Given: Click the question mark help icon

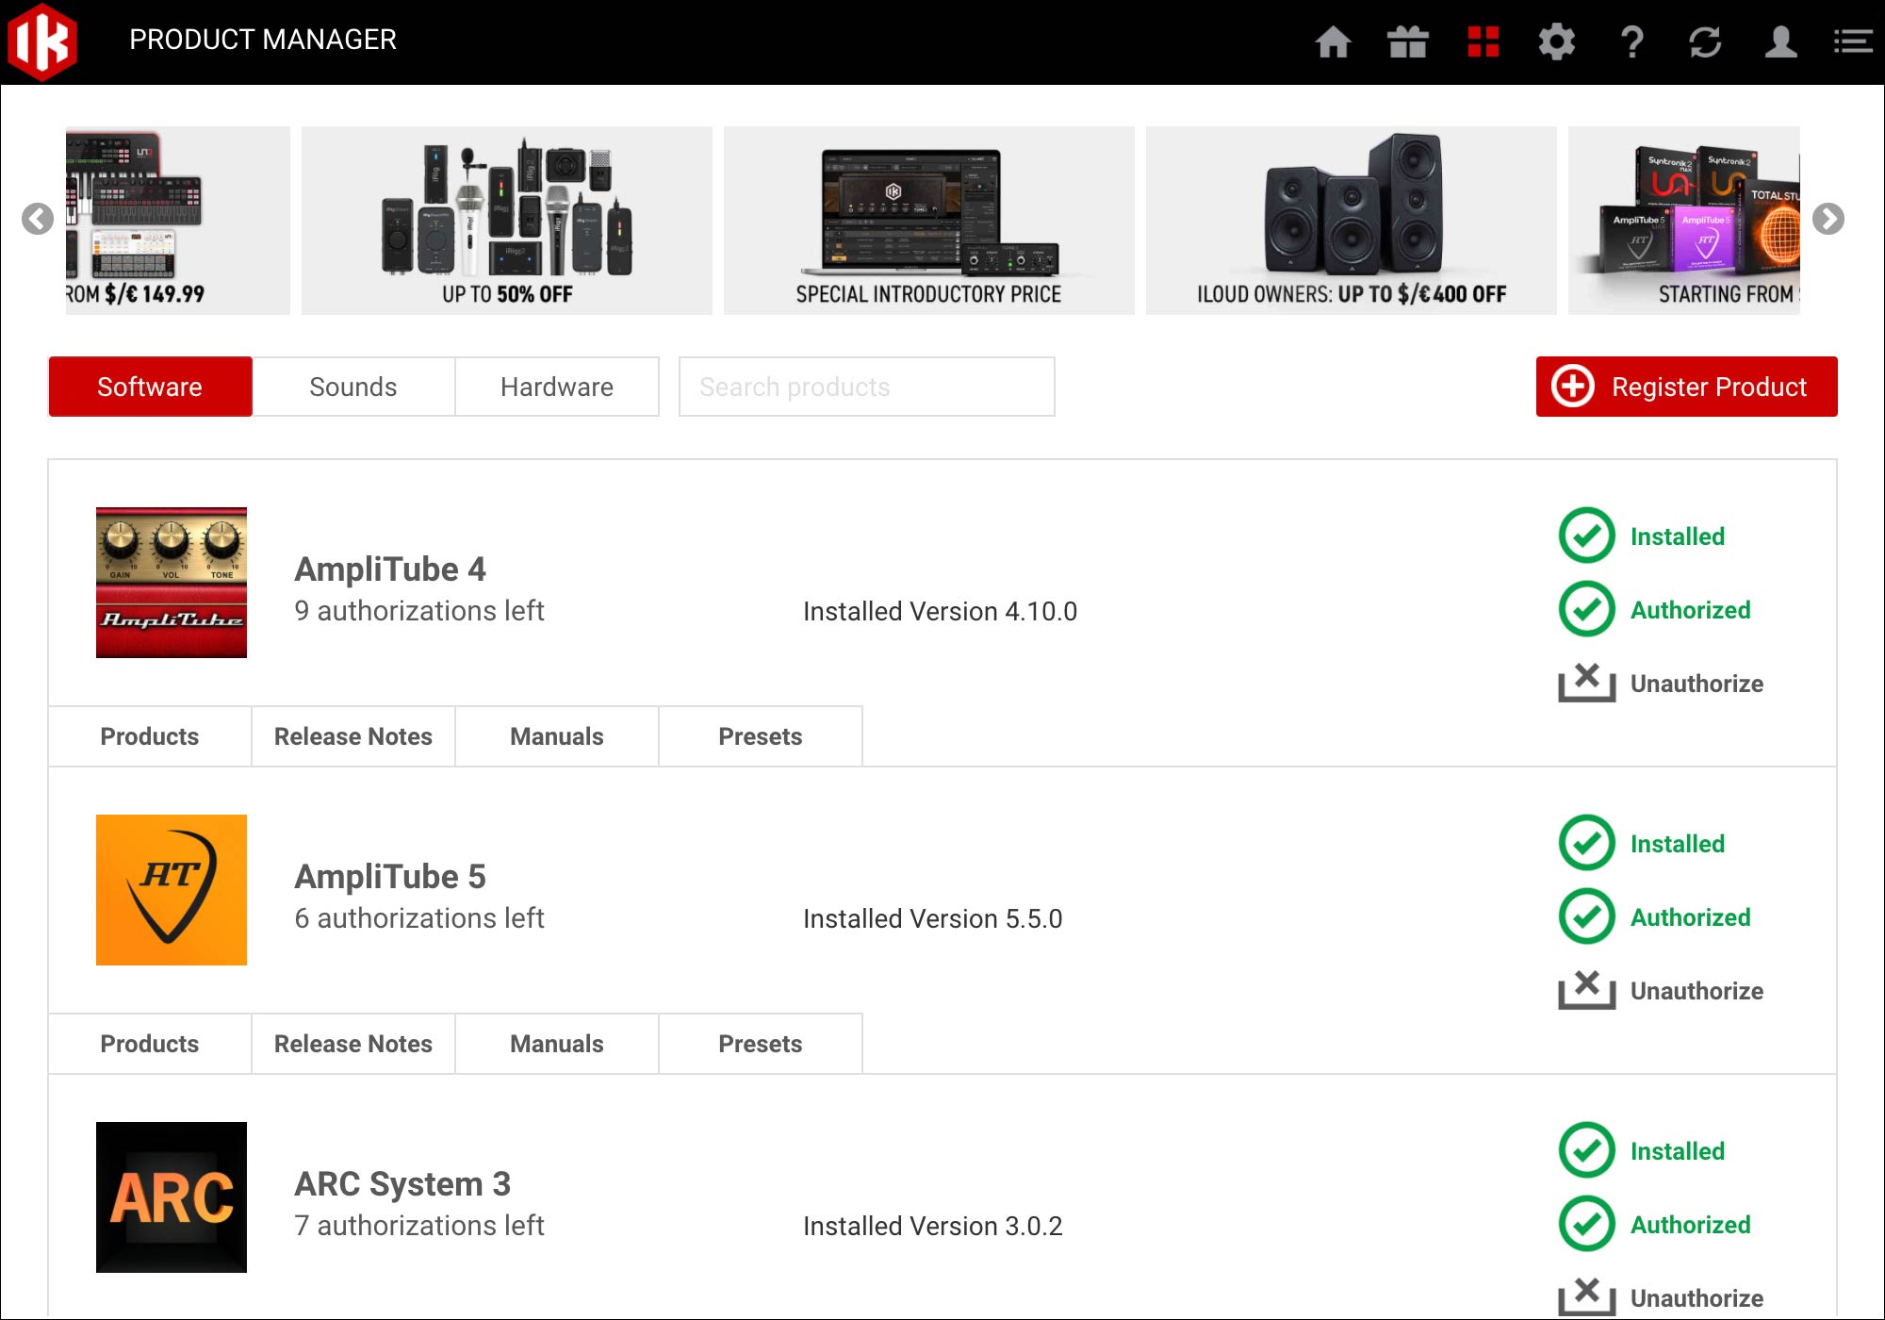Looking at the screenshot, I should 1631,42.
